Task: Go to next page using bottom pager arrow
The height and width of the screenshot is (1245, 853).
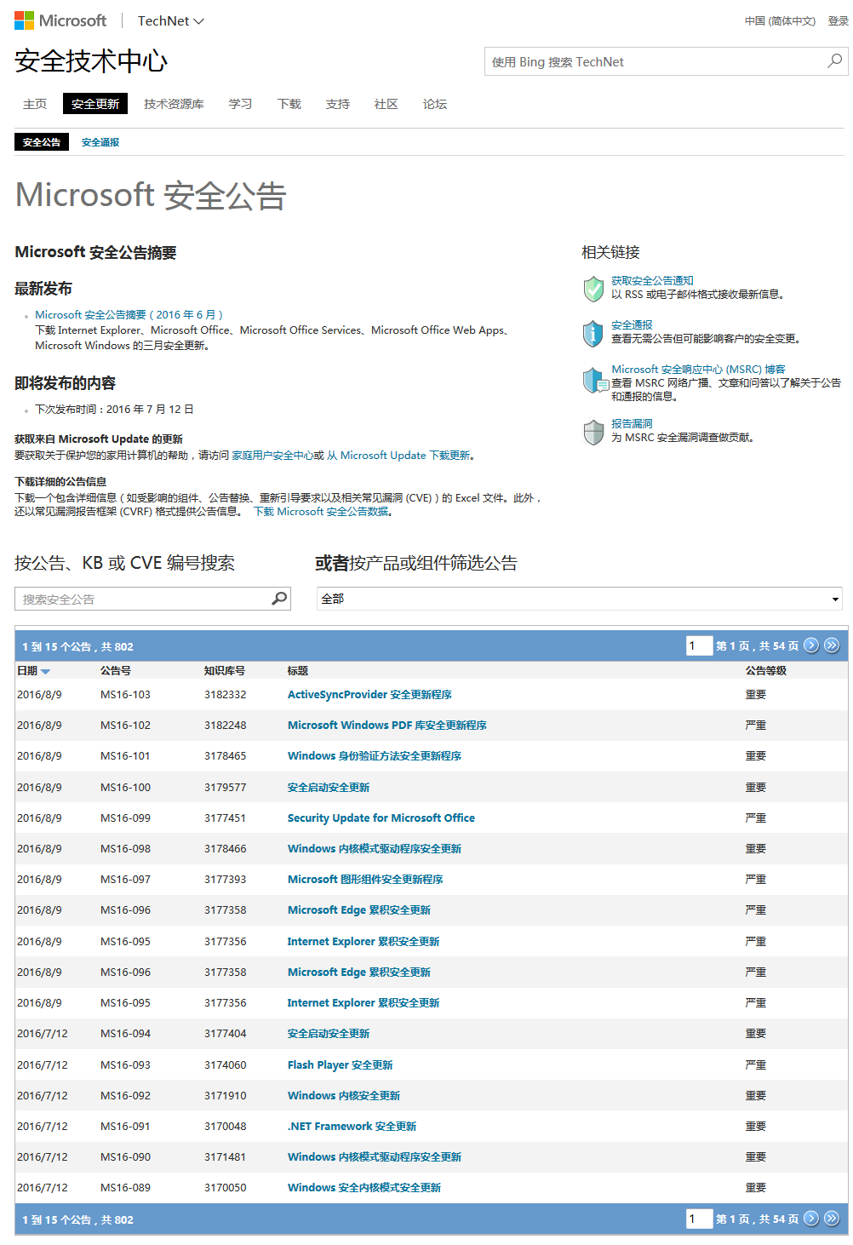Action: pos(811,1218)
